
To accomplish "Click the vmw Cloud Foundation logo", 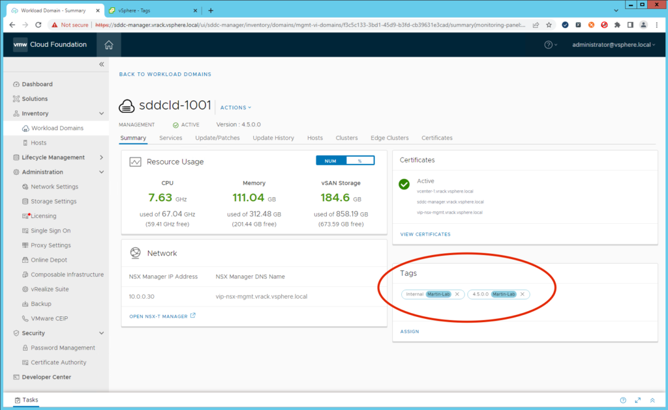I will coord(50,45).
